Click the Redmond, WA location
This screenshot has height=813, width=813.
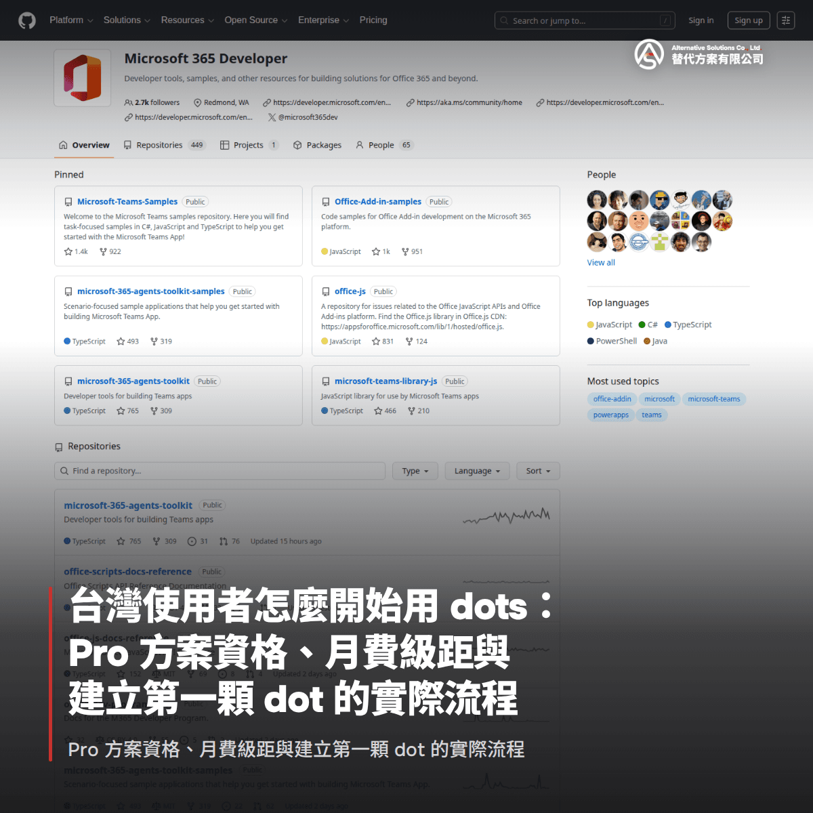[222, 102]
